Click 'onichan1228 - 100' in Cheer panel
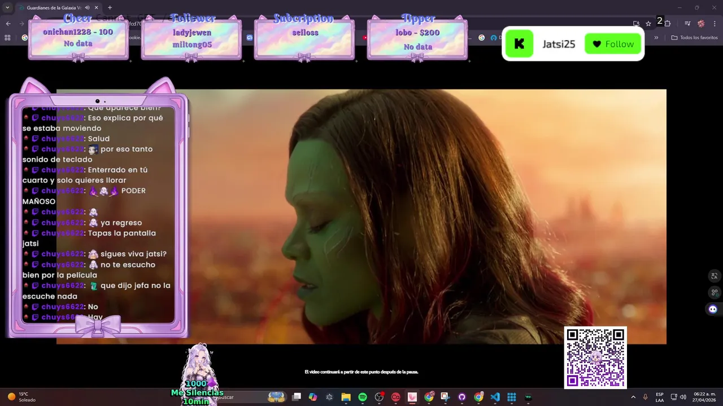 pyautogui.click(x=78, y=32)
